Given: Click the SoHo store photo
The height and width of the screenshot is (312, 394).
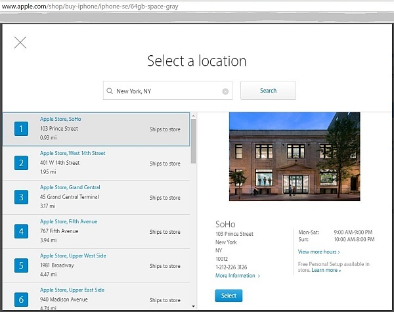Looking at the screenshot, I should click(x=295, y=156).
